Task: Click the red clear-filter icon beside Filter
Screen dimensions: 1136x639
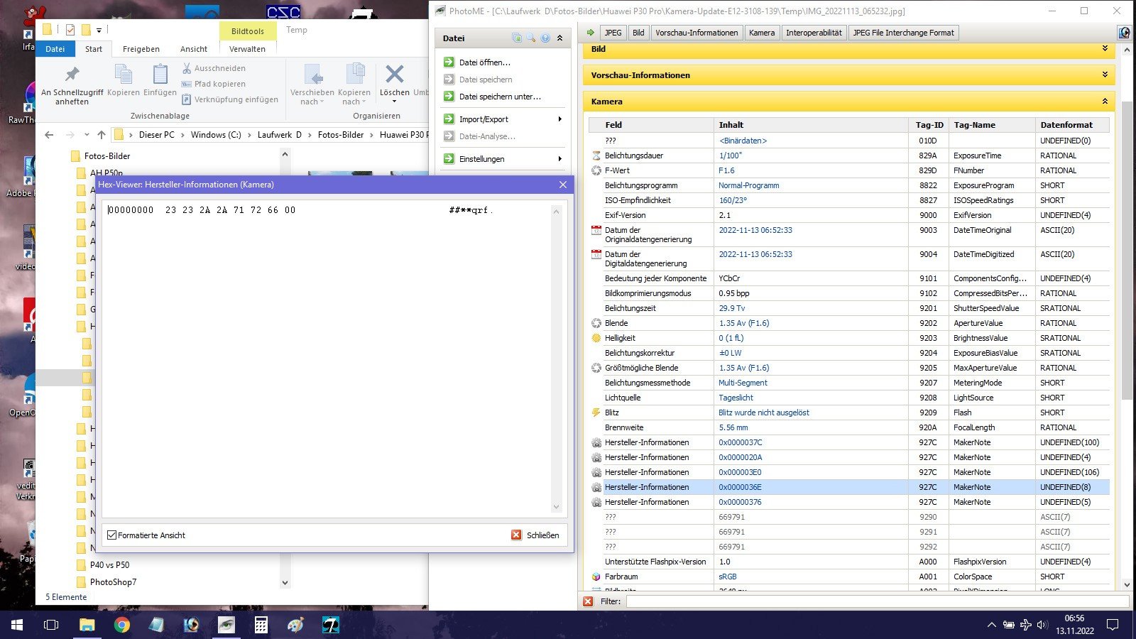Action: click(x=588, y=601)
